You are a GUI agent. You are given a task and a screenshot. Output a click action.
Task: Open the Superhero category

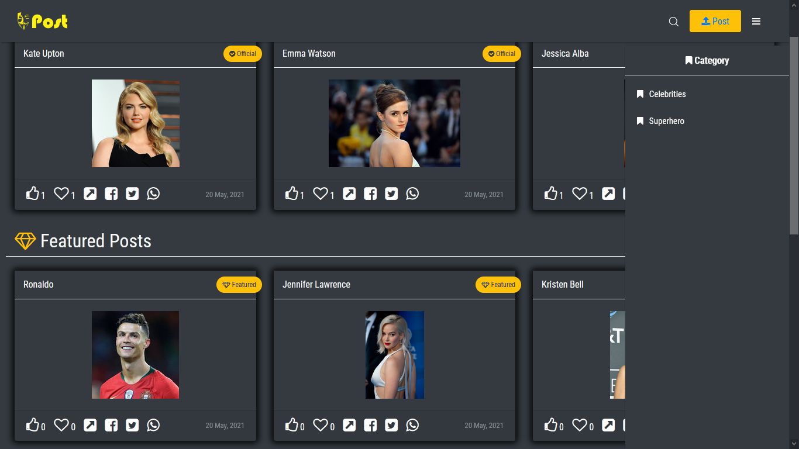[666, 121]
